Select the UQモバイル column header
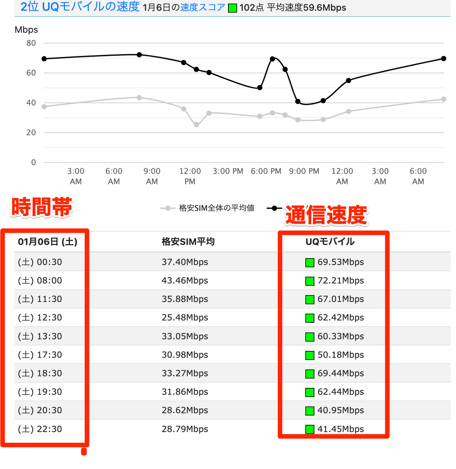 [330, 242]
